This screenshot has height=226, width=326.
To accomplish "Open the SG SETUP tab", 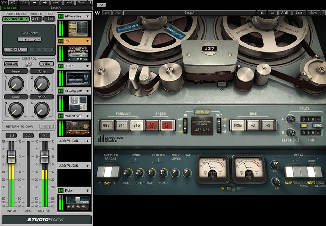I will [x=10, y=8].
